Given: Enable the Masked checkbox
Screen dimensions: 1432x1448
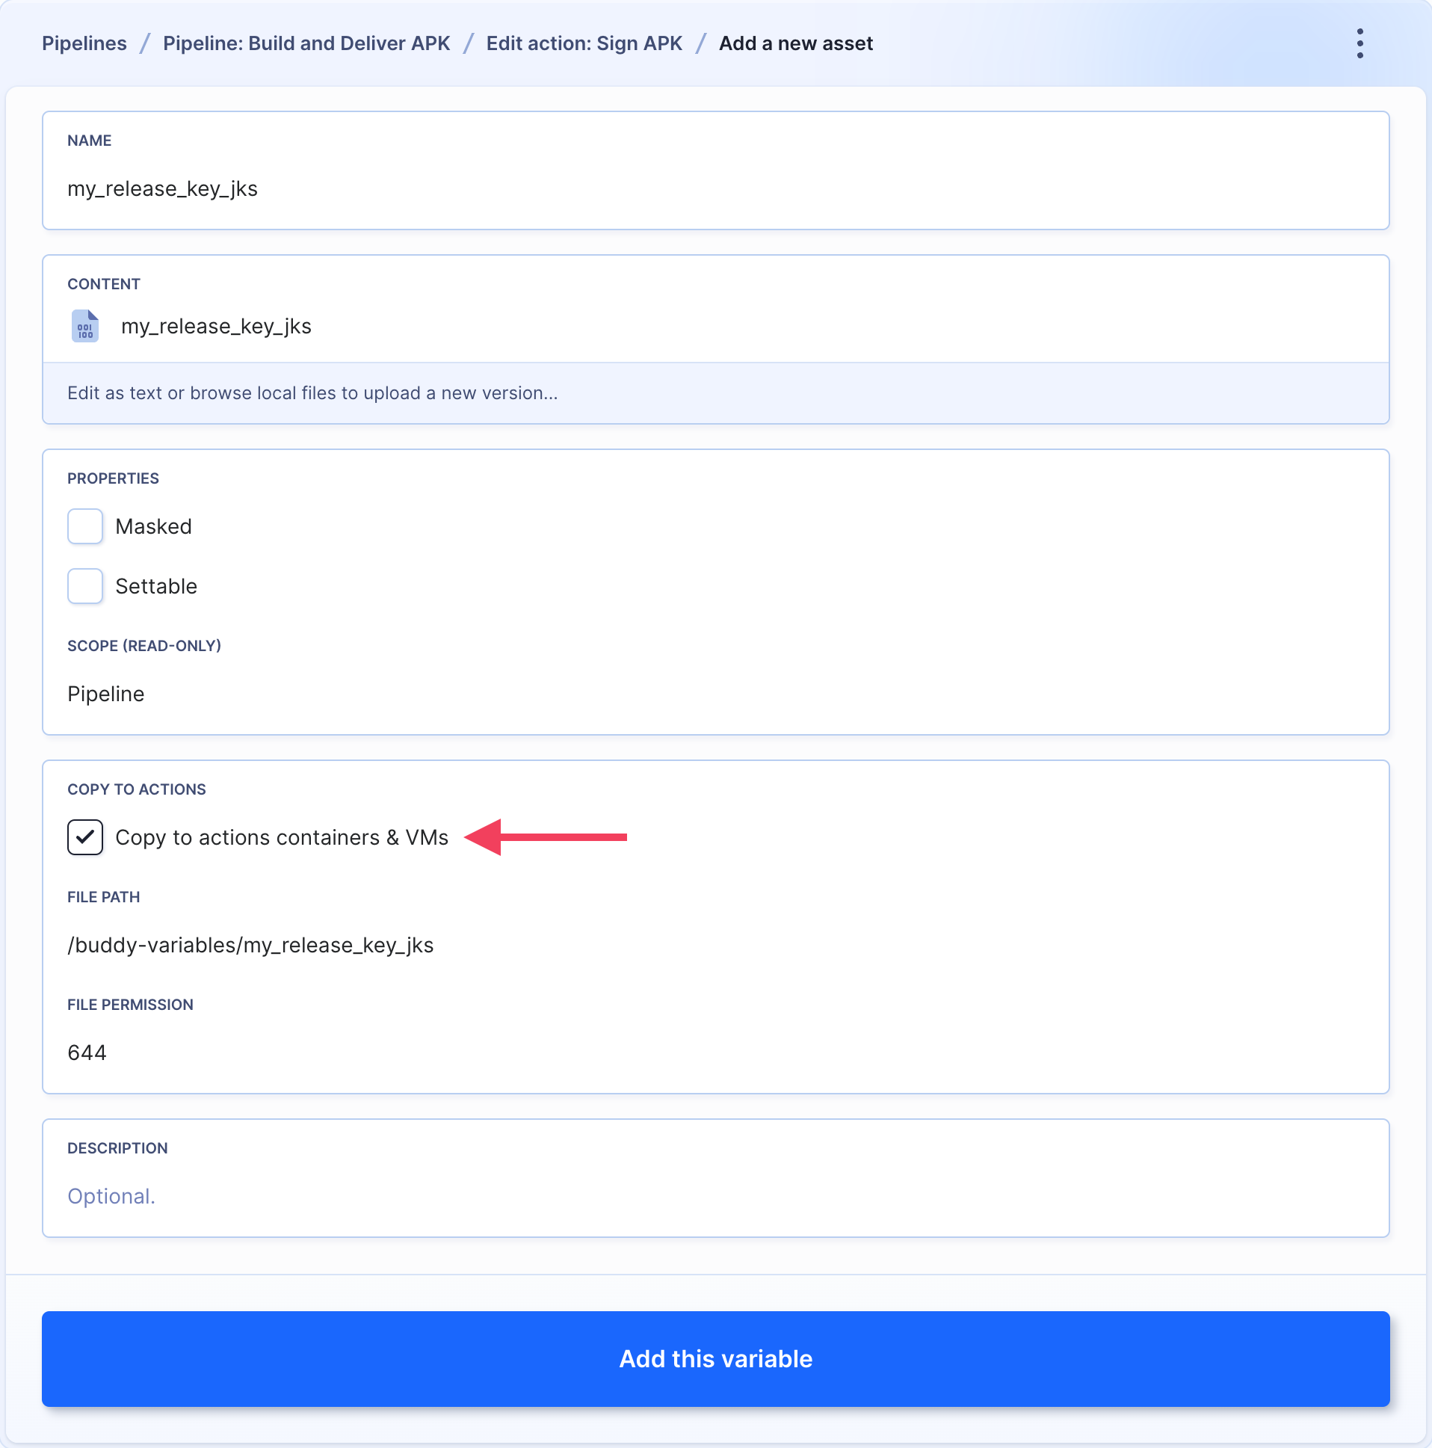Looking at the screenshot, I should click(x=84, y=526).
